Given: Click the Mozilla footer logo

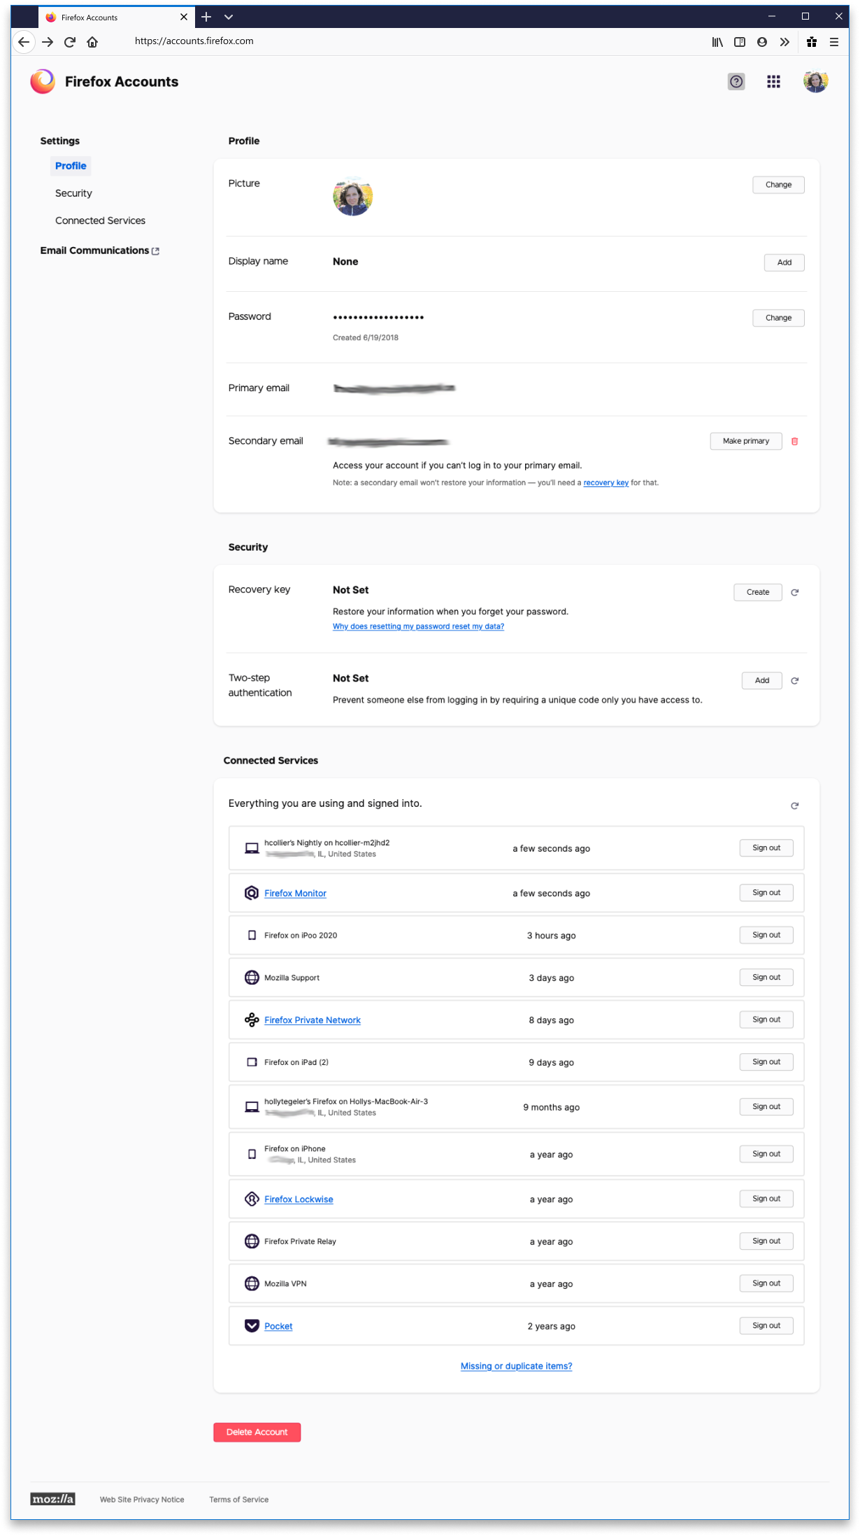Looking at the screenshot, I should 52,1499.
